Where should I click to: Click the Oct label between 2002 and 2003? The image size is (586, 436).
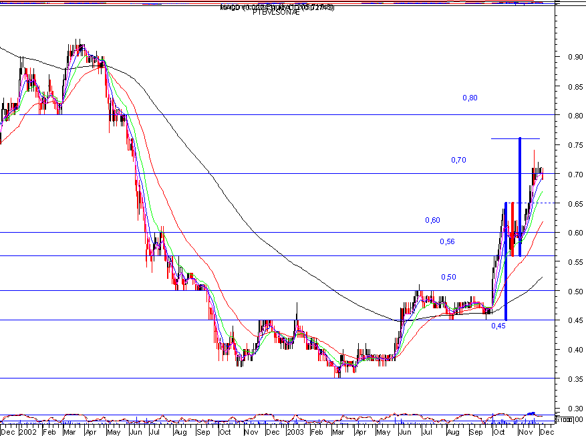(x=225, y=432)
